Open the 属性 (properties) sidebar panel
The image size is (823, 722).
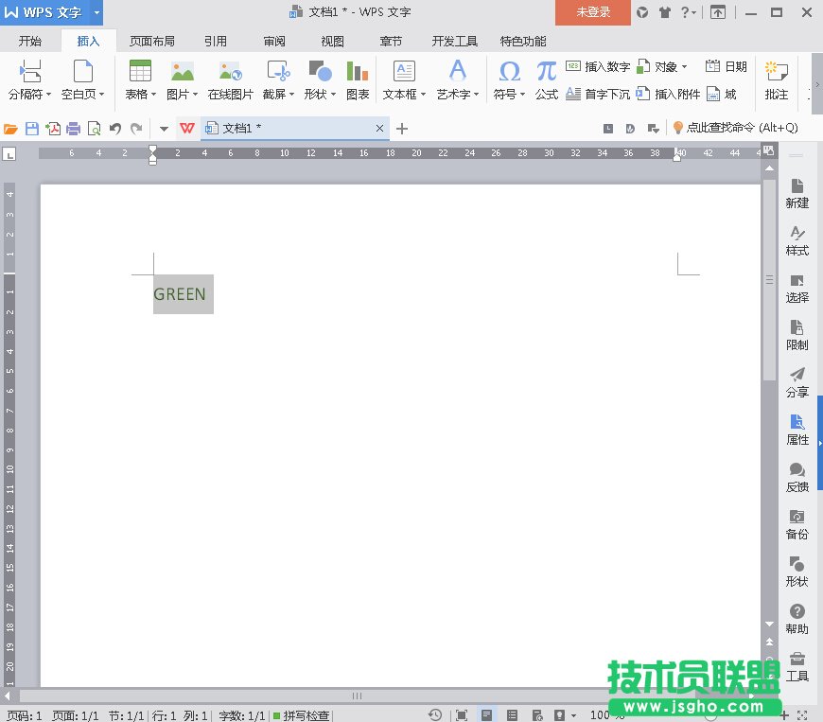pyautogui.click(x=797, y=430)
